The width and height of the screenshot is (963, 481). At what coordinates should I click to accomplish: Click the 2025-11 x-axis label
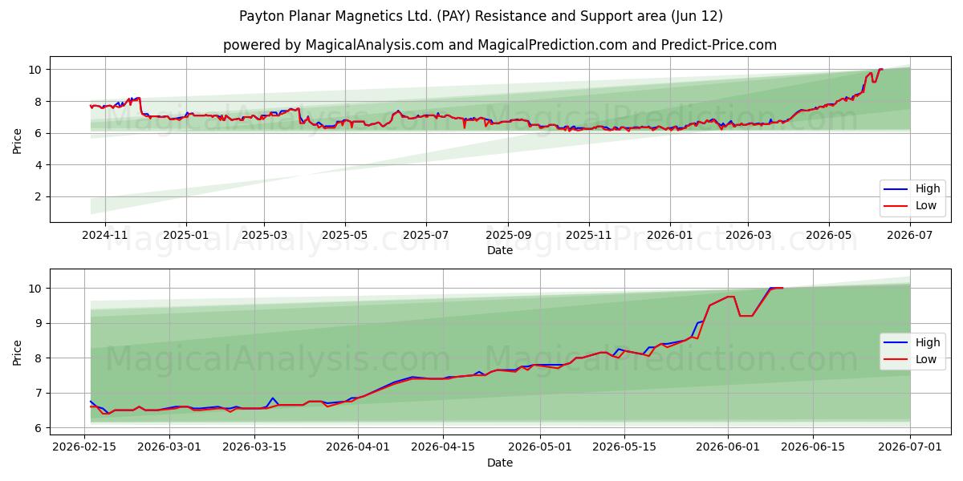(x=588, y=236)
